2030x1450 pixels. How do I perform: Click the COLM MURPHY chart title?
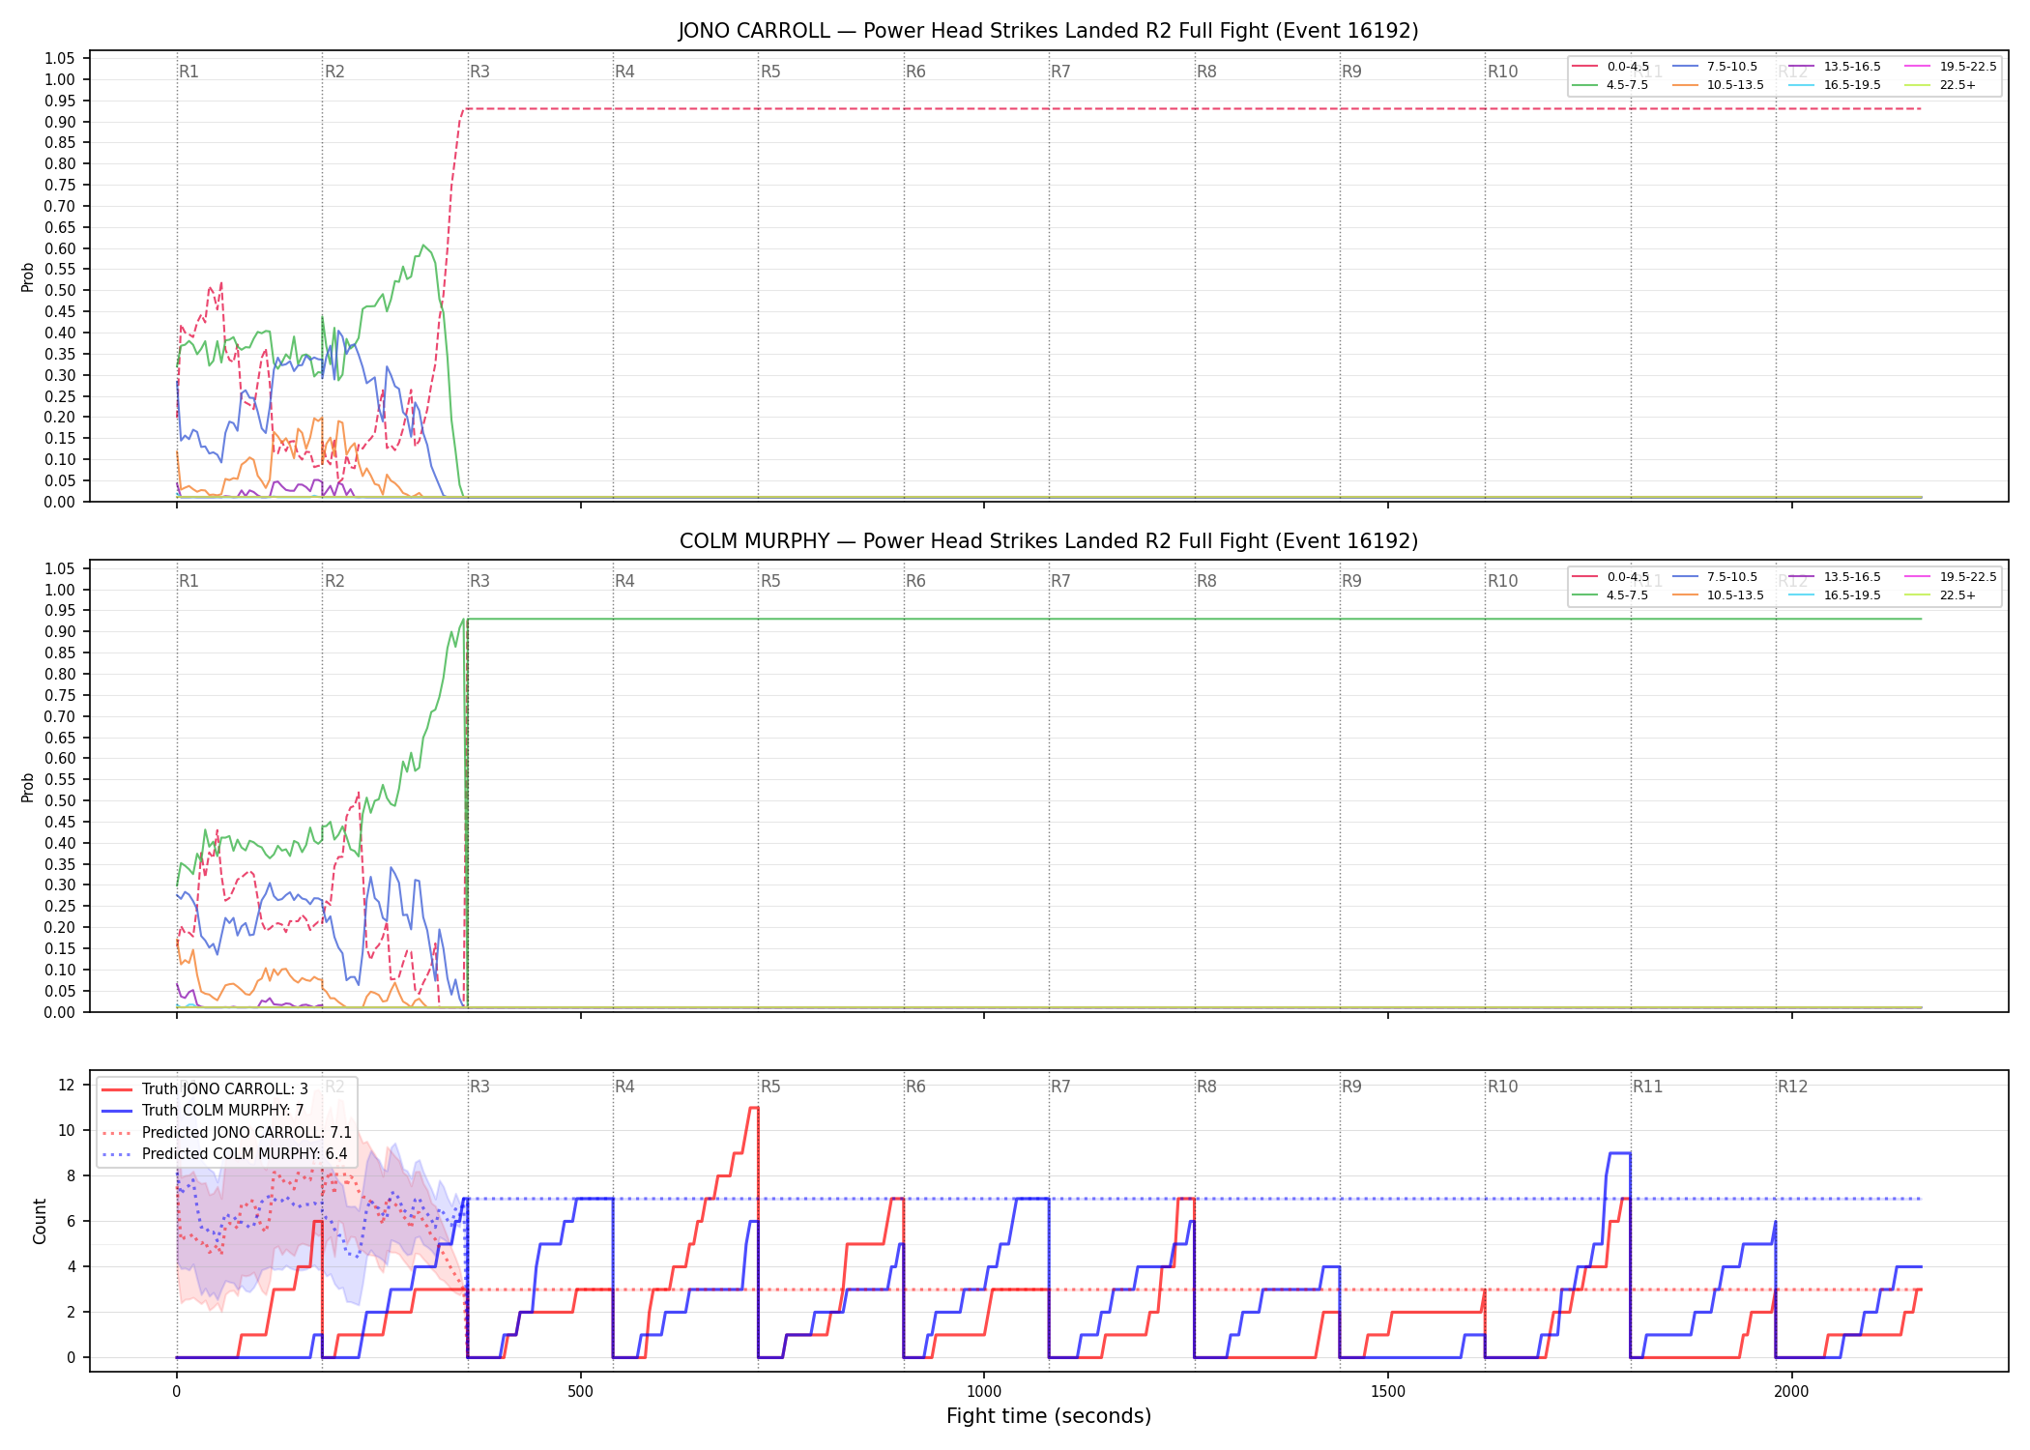pos(1048,541)
